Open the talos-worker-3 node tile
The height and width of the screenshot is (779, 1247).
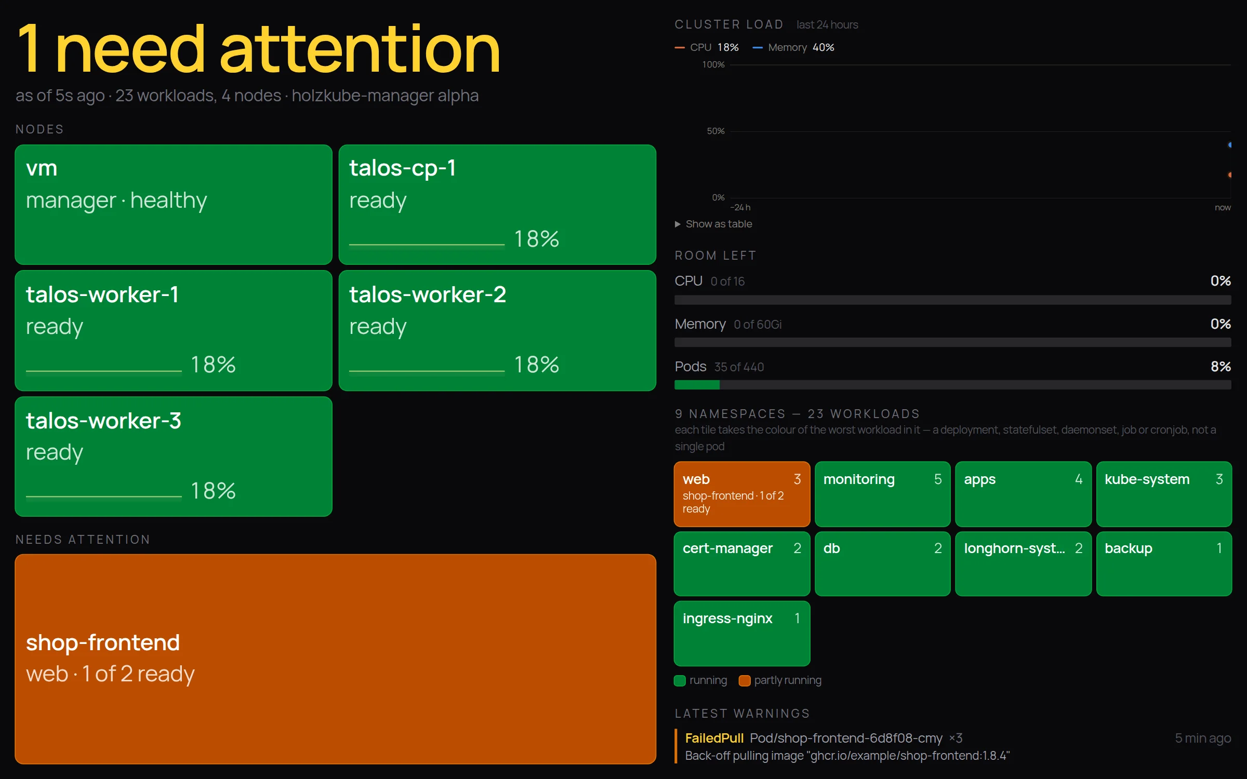tap(174, 456)
